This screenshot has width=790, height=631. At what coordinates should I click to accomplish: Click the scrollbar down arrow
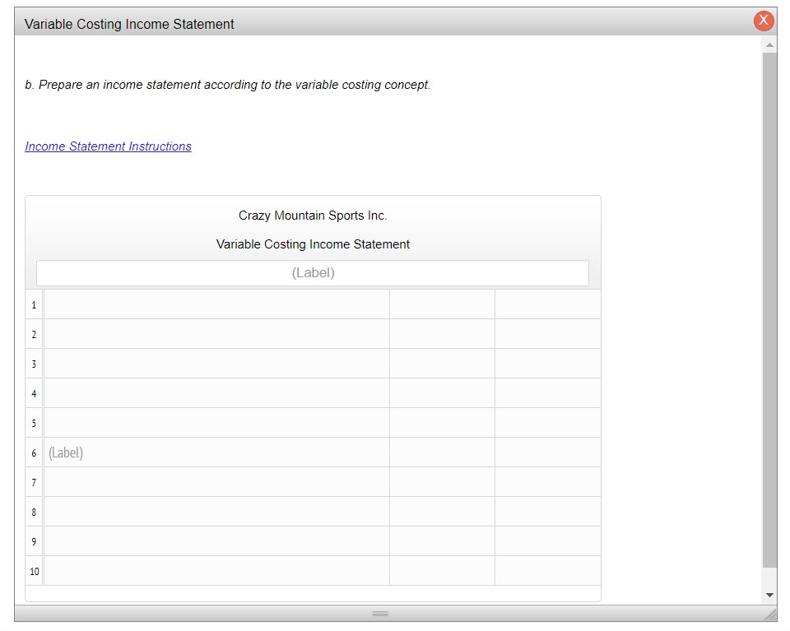click(769, 594)
